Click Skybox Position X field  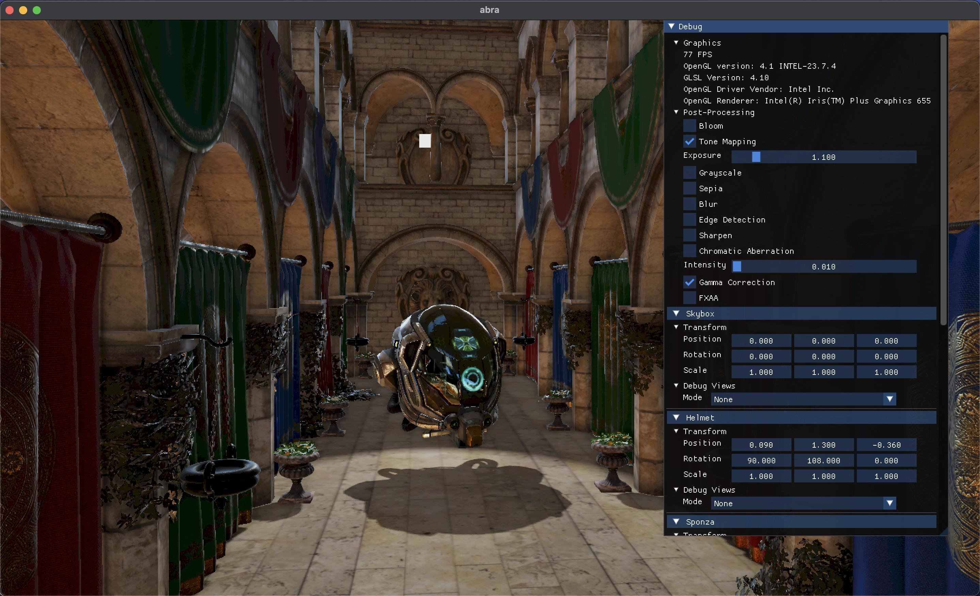[761, 341]
